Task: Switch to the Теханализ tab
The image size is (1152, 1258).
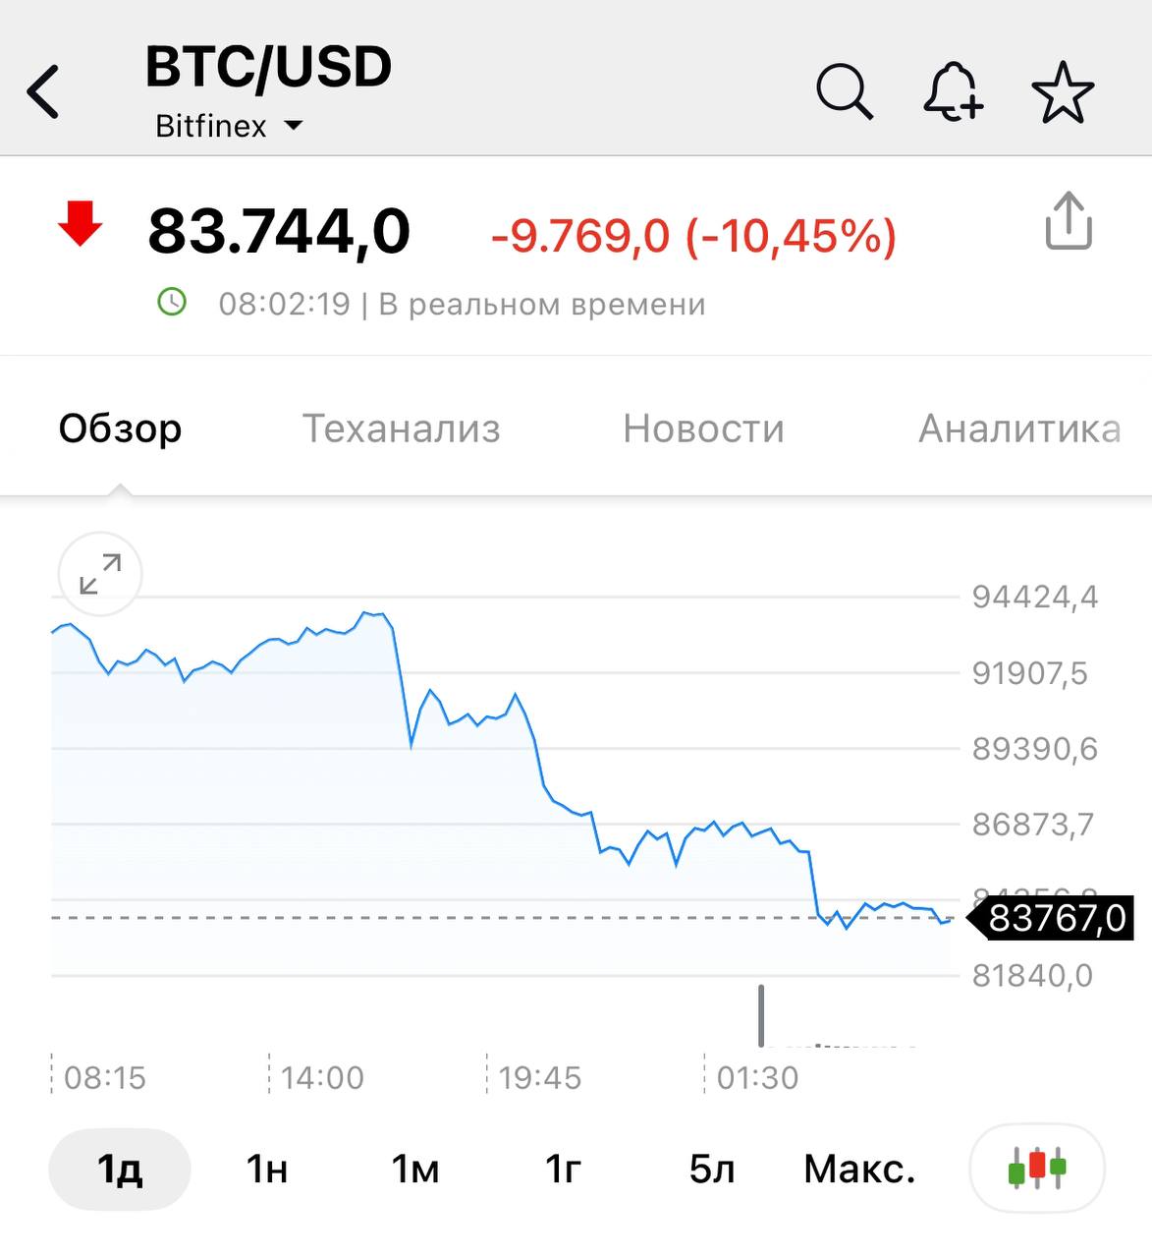Action: point(401,429)
